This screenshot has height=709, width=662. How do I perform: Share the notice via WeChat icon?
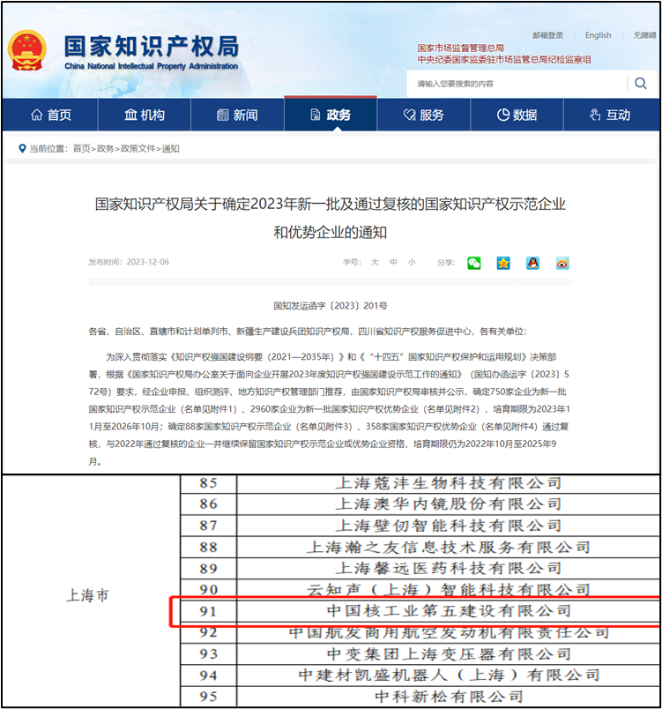coord(474,263)
